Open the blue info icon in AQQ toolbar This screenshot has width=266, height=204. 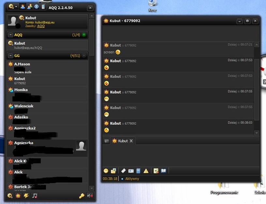[x=37, y=7]
